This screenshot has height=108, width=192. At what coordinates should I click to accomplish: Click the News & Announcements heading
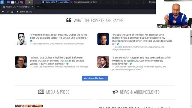[140, 92]
